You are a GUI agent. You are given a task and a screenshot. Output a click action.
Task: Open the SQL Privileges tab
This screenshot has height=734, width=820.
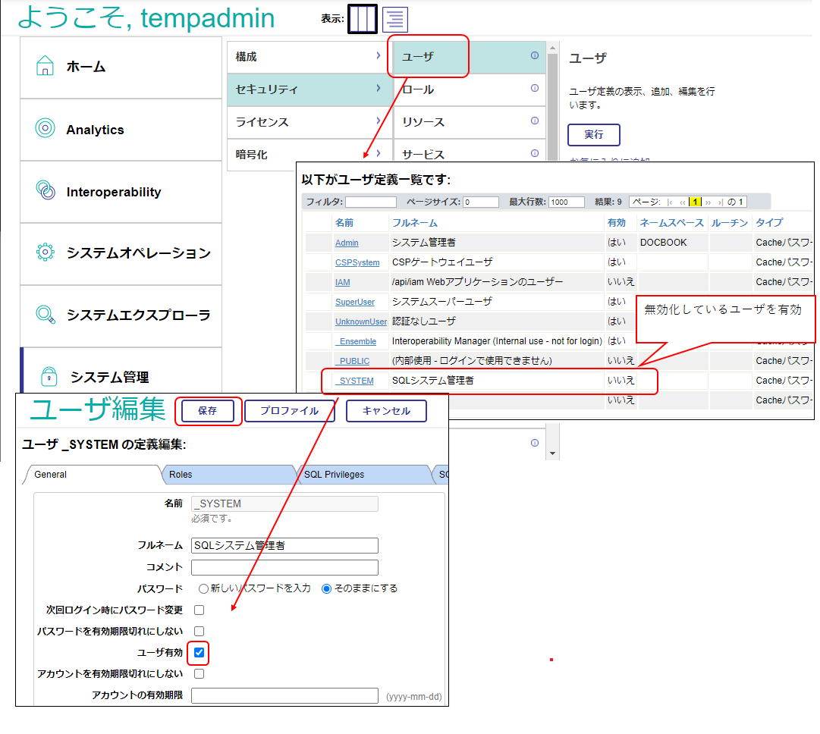coord(334,475)
